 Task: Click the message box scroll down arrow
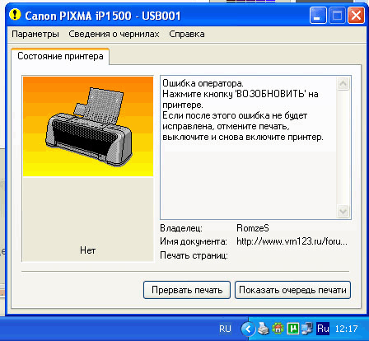[343, 212]
